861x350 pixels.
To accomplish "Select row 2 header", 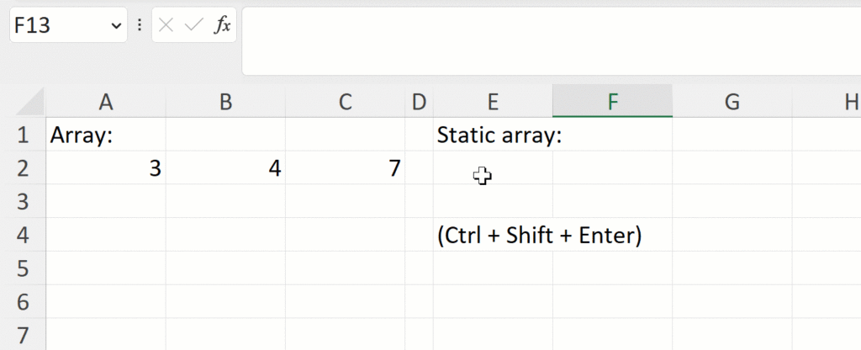I will click(x=23, y=168).
